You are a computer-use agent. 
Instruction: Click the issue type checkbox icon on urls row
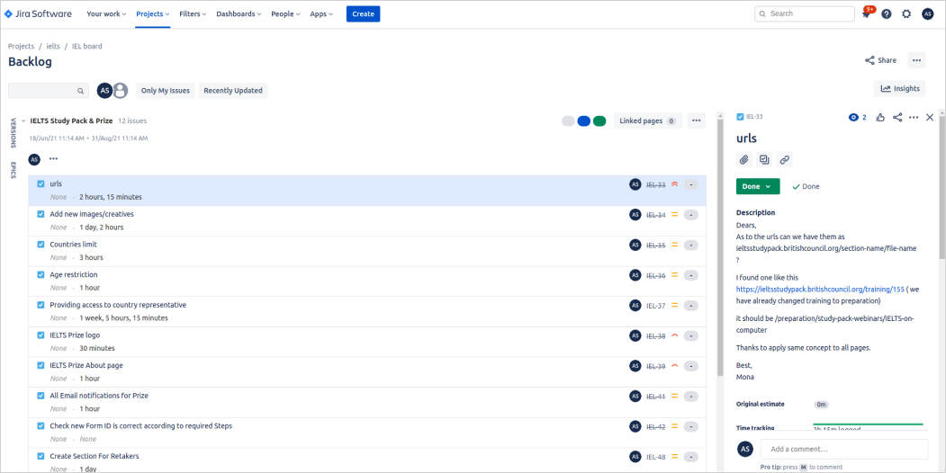(x=41, y=183)
